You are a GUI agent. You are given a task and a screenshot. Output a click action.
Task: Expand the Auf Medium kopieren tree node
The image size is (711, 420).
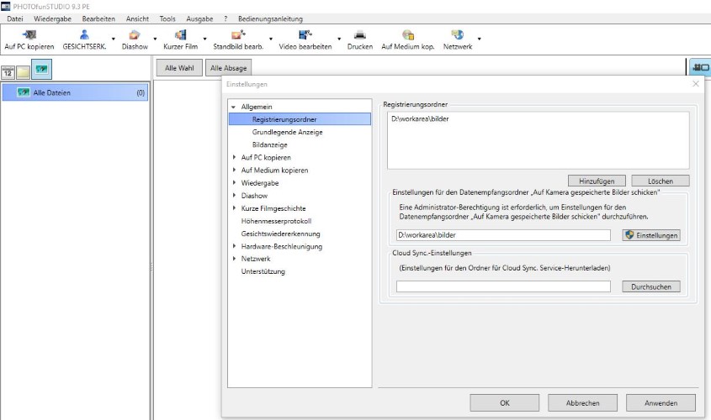(234, 170)
